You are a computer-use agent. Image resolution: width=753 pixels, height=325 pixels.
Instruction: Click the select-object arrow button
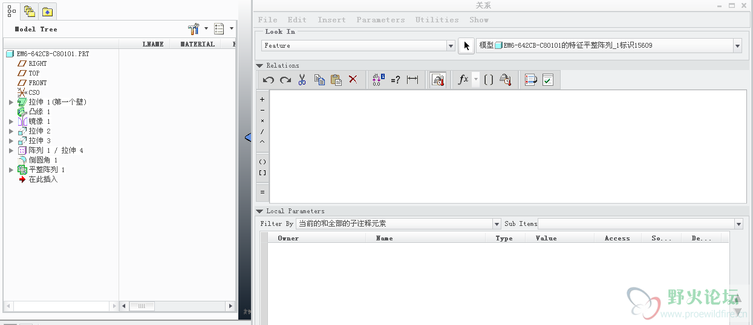[466, 46]
